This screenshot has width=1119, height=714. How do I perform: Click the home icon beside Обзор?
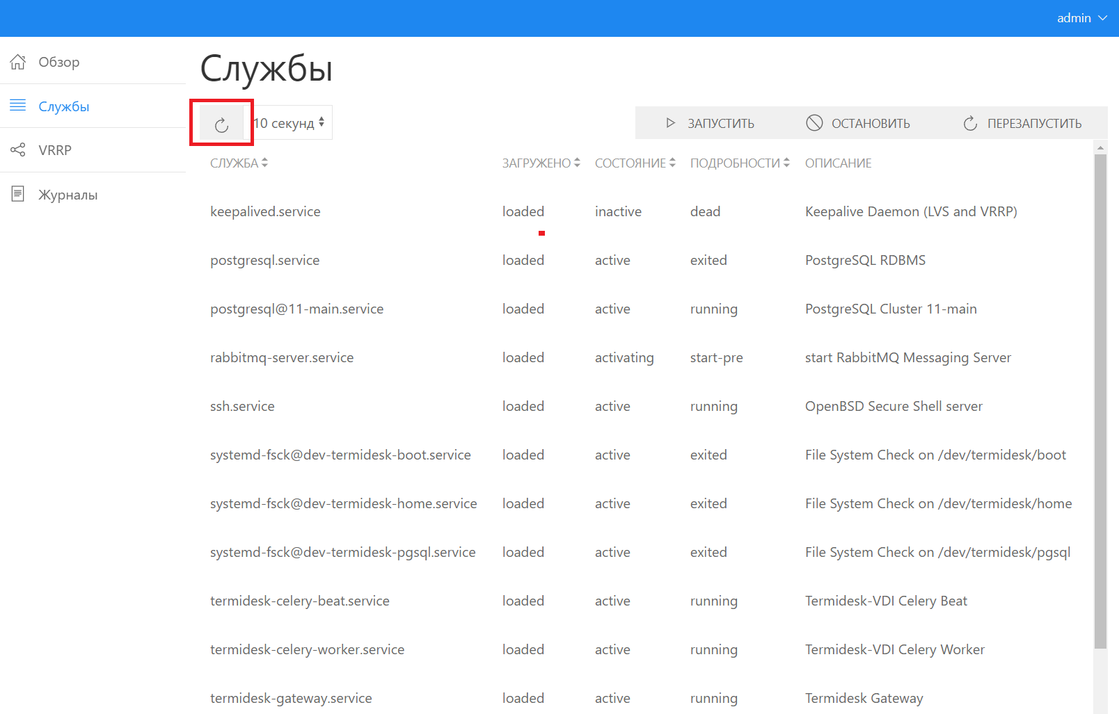click(x=18, y=62)
